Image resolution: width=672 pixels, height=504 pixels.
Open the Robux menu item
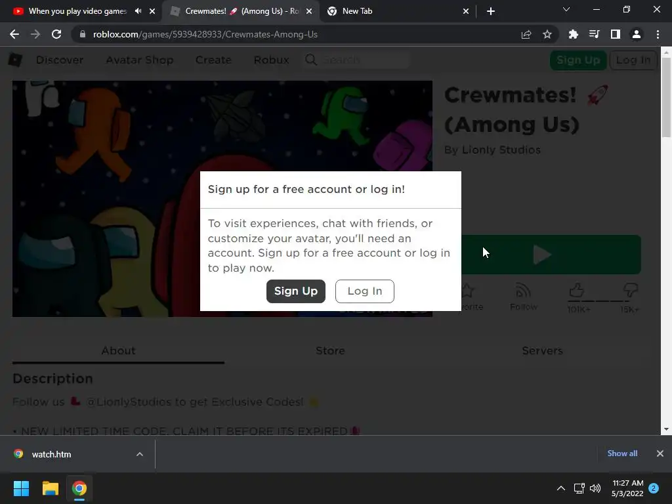(271, 60)
